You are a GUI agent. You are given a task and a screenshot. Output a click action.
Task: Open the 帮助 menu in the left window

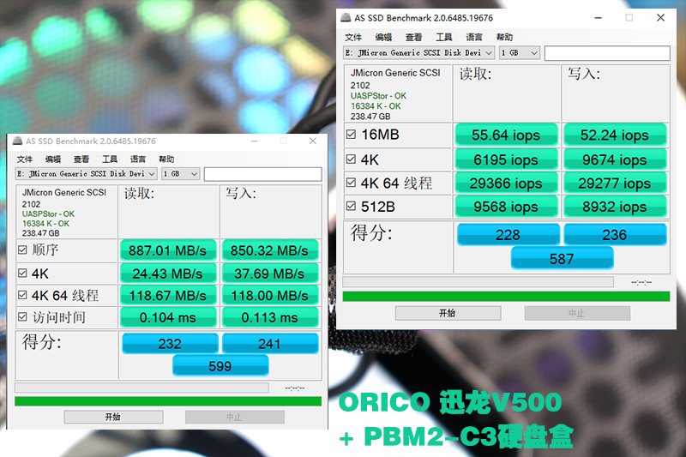pos(166,159)
